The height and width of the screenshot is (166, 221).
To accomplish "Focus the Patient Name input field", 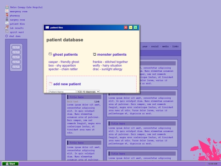I will (62, 92).
